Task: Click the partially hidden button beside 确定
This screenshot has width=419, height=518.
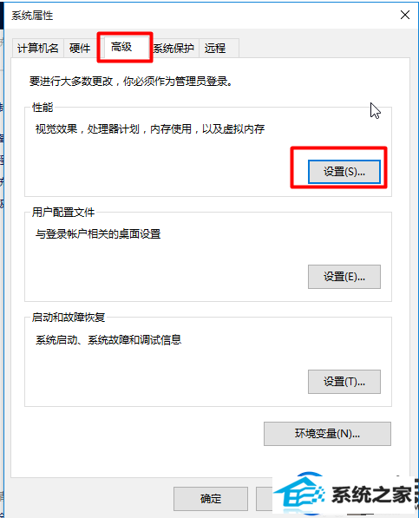Action: tap(264, 499)
